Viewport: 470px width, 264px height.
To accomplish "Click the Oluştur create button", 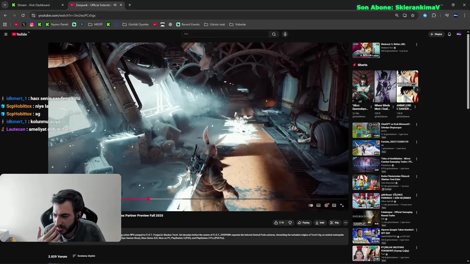I will [436, 34].
